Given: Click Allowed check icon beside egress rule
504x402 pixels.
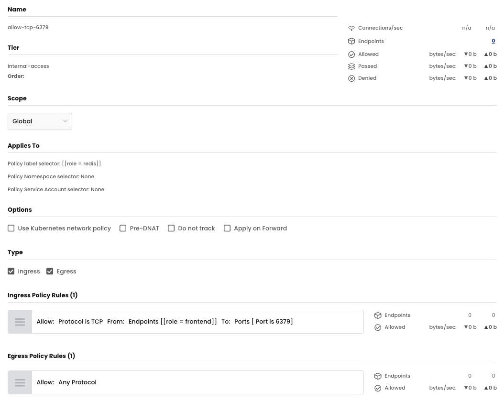Looking at the screenshot, I should coord(378,388).
